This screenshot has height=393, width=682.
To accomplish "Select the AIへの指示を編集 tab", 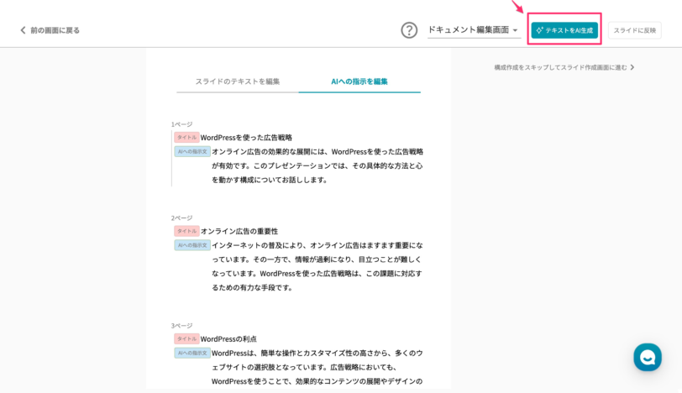I will pyautogui.click(x=359, y=81).
